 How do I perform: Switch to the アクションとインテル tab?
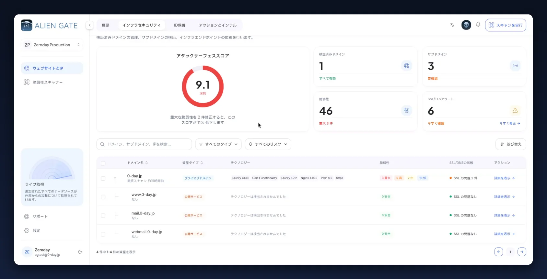(218, 25)
